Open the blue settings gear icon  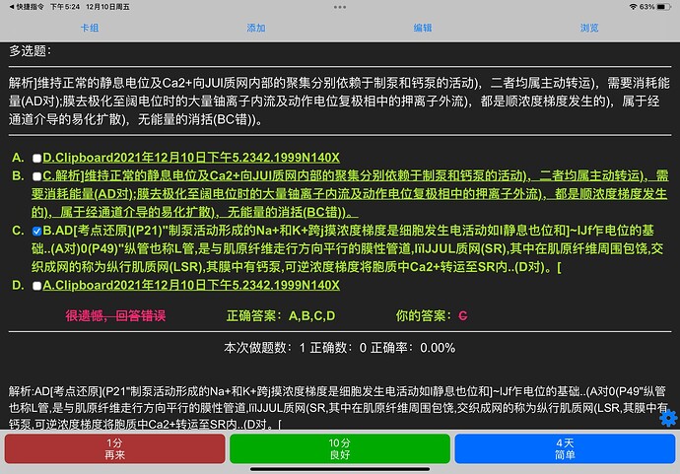668,418
